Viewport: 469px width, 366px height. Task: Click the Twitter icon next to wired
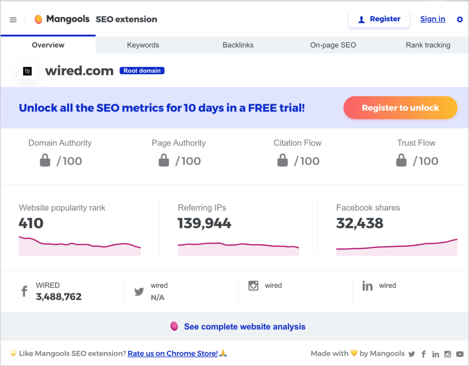pos(139,291)
